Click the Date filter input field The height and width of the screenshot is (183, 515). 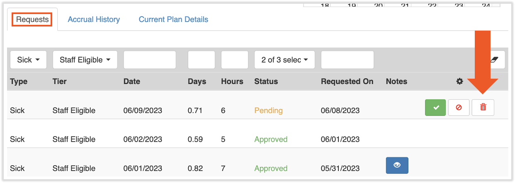(x=150, y=60)
